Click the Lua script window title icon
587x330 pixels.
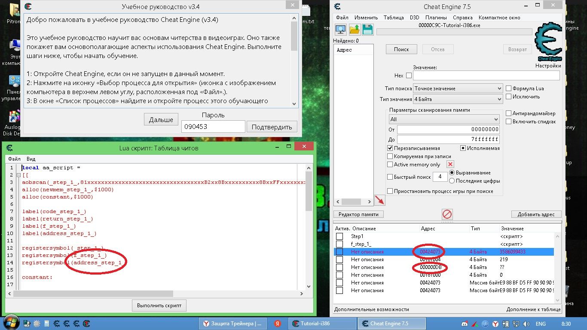click(x=9, y=148)
